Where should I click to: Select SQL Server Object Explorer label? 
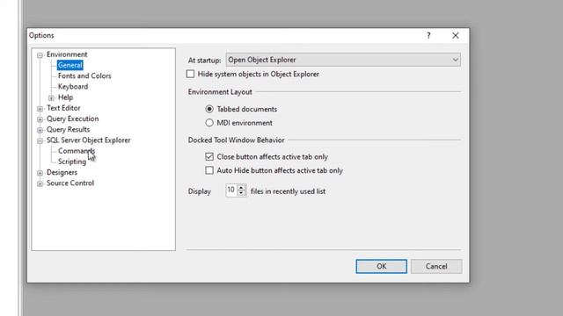89,140
